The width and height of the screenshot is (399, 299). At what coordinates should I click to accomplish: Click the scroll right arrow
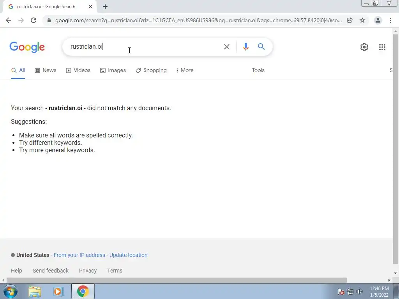click(389, 280)
